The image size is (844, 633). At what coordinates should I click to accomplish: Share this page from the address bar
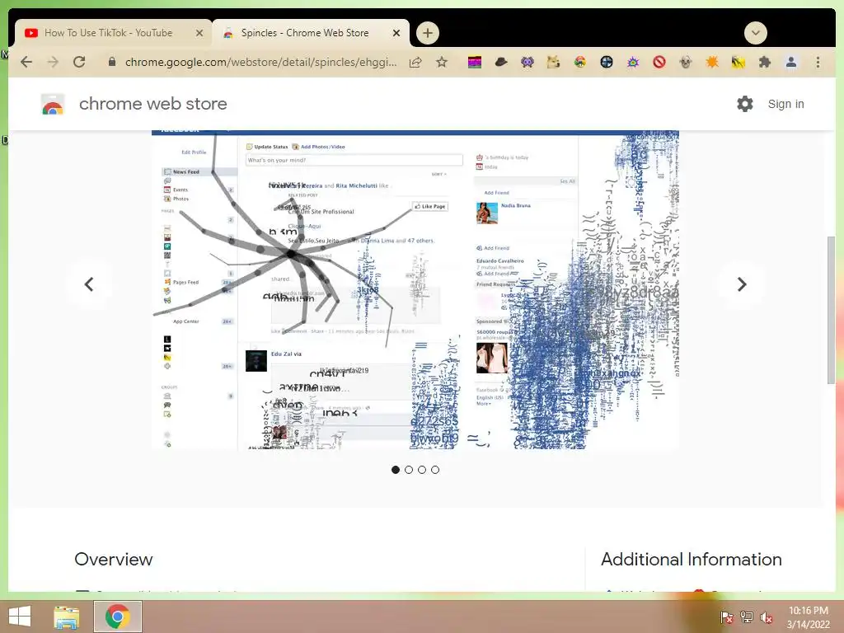pyautogui.click(x=415, y=63)
